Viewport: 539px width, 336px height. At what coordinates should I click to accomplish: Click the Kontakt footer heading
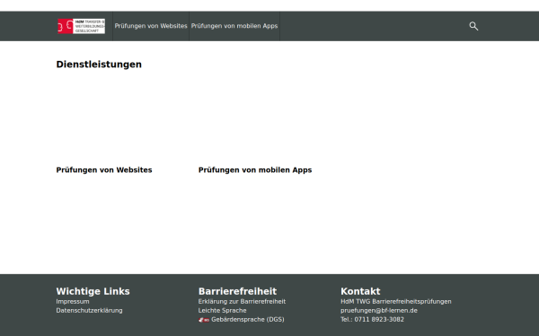tap(360, 291)
